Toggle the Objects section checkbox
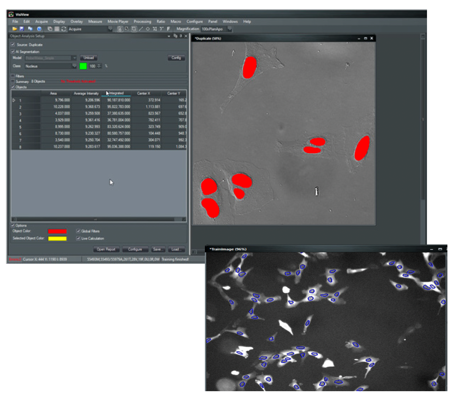The height and width of the screenshot is (396, 453). [x=13, y=87]
